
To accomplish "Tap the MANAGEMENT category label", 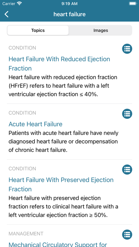I will pos(26,234).
